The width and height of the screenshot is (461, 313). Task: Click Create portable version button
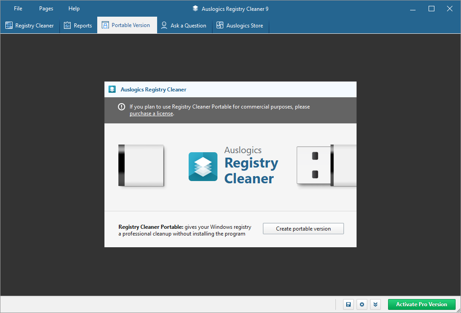pos(303,229)
